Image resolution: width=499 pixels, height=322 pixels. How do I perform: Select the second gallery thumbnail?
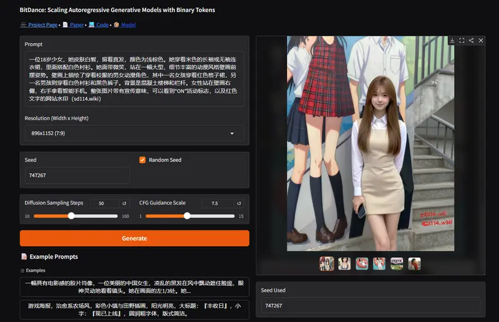pyautogui.click(x=344, y=264)
